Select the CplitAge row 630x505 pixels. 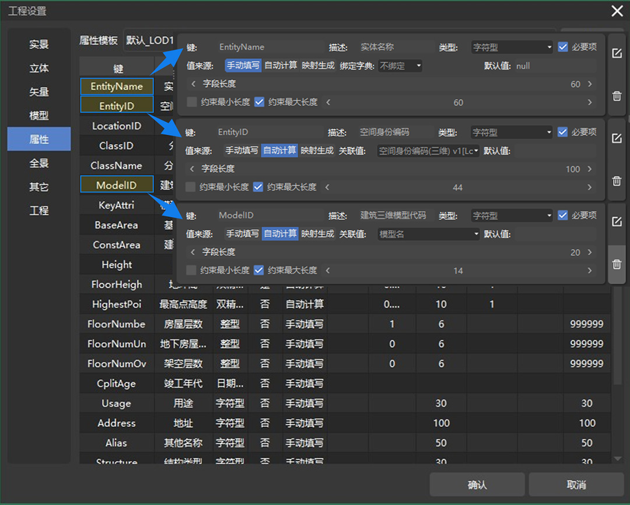coord(345,383)
